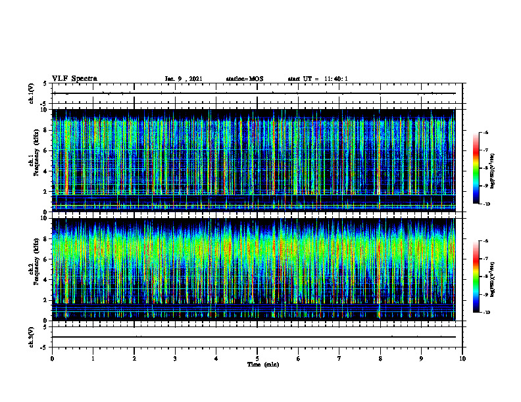Screen dimensions: 521x402
Task: Click time axis tick label 7
Action: pos(339,359)
